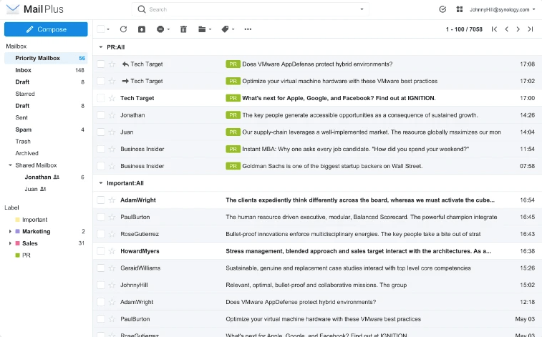The image size is (542, 337).
Task: Click the yellow Important label swatch
Action: click(x=18, y=220)
